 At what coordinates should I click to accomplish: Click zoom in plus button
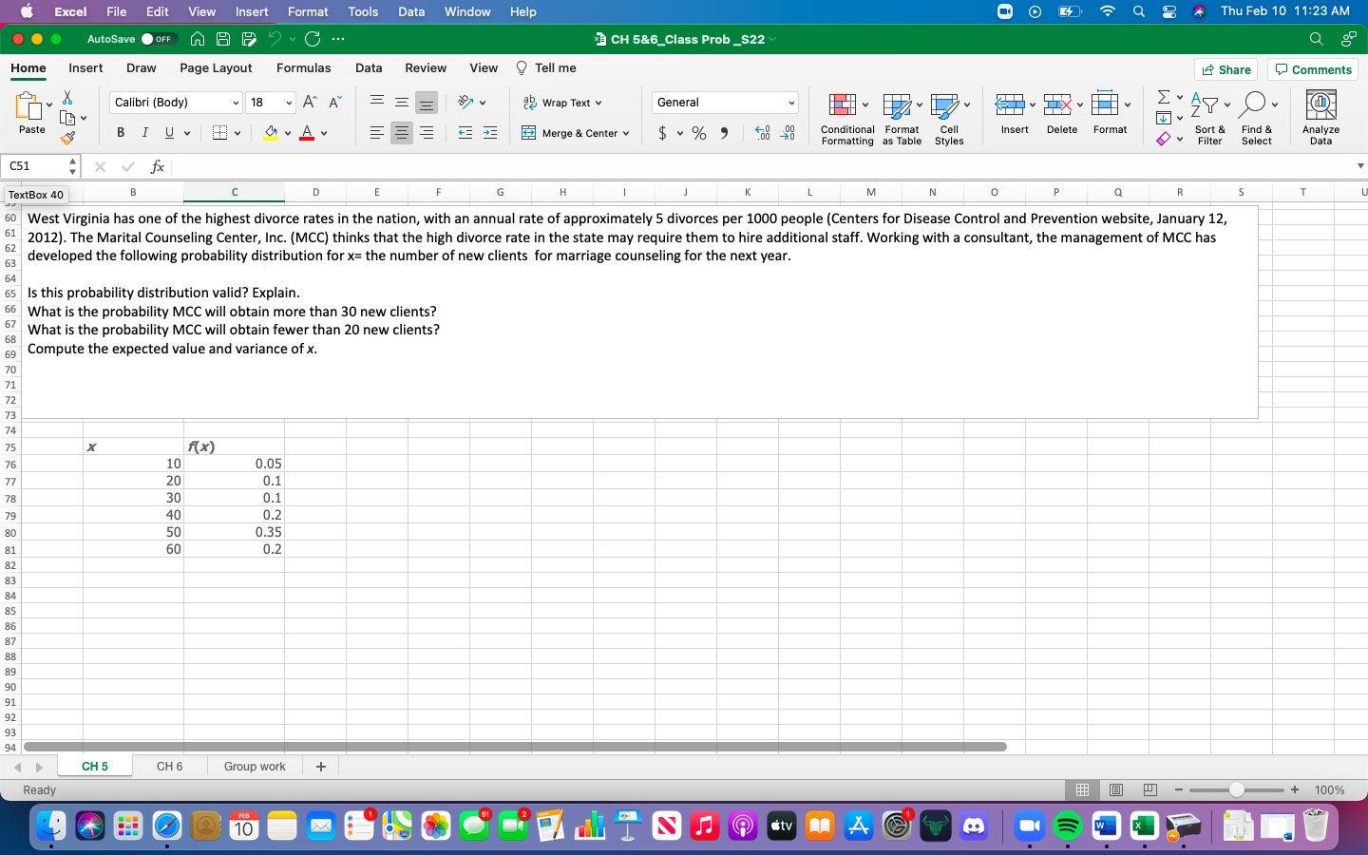point(1295,789)
